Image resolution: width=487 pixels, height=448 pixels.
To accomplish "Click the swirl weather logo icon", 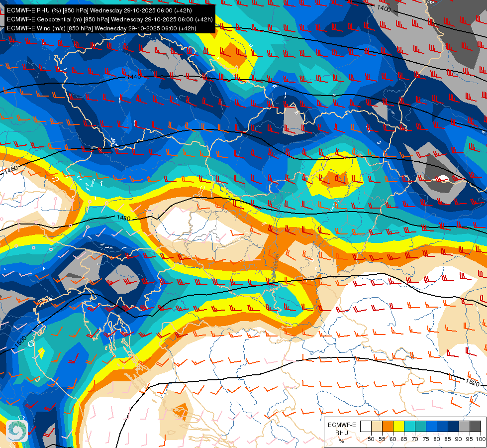I will [17, 431].
